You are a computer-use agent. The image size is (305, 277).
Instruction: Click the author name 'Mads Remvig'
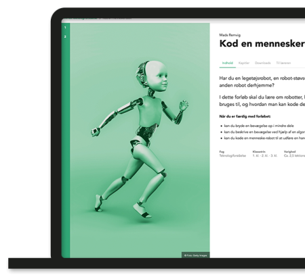tap(230, 35)
